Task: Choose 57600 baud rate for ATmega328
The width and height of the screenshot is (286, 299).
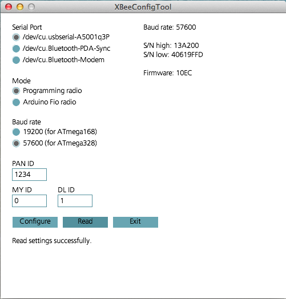Action: tap(16, 143)
